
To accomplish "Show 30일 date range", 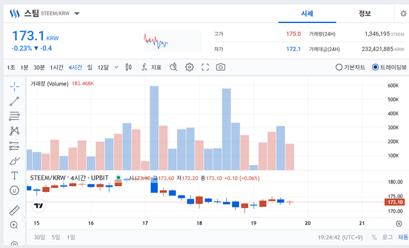I will click(x=40, y=237).
